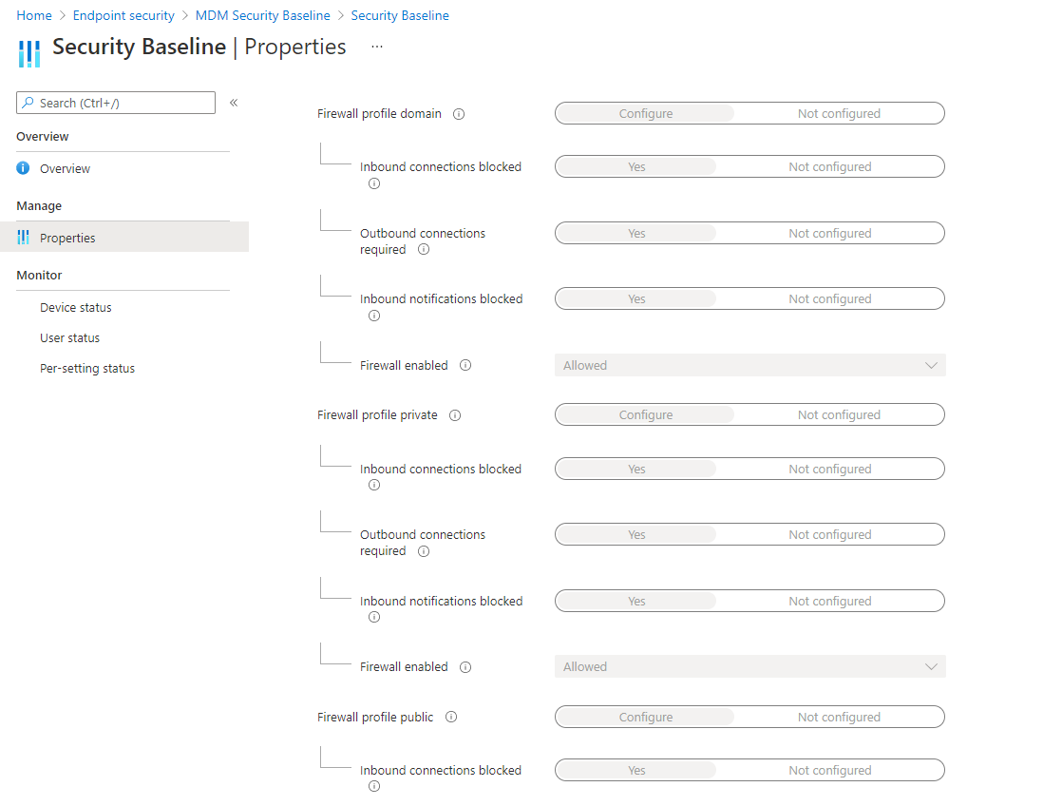Click the blue Overview info icon
1062x806 pixels.
(x=23, y=168)
